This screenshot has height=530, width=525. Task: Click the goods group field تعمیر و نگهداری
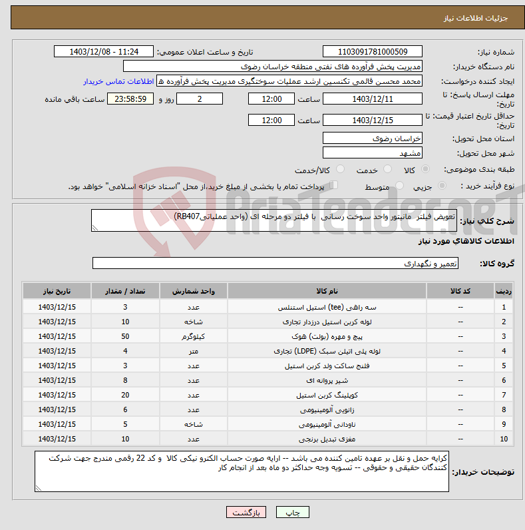[275, 263]
